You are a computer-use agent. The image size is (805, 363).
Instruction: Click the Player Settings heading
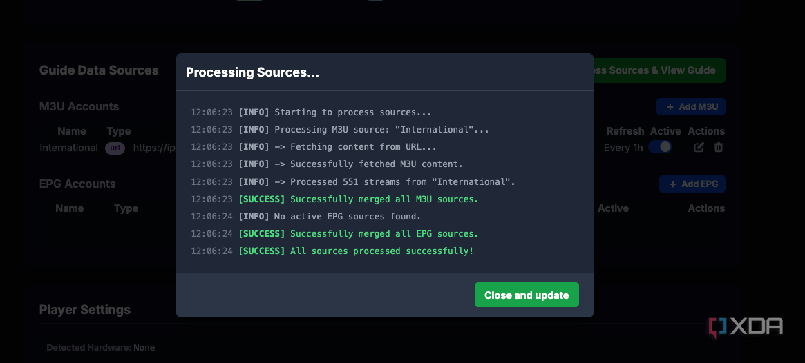pyautogui.click(x=85, y=310)
